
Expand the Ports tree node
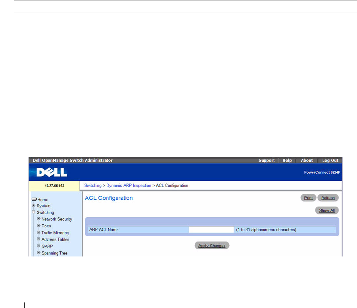tap(38, 226)
